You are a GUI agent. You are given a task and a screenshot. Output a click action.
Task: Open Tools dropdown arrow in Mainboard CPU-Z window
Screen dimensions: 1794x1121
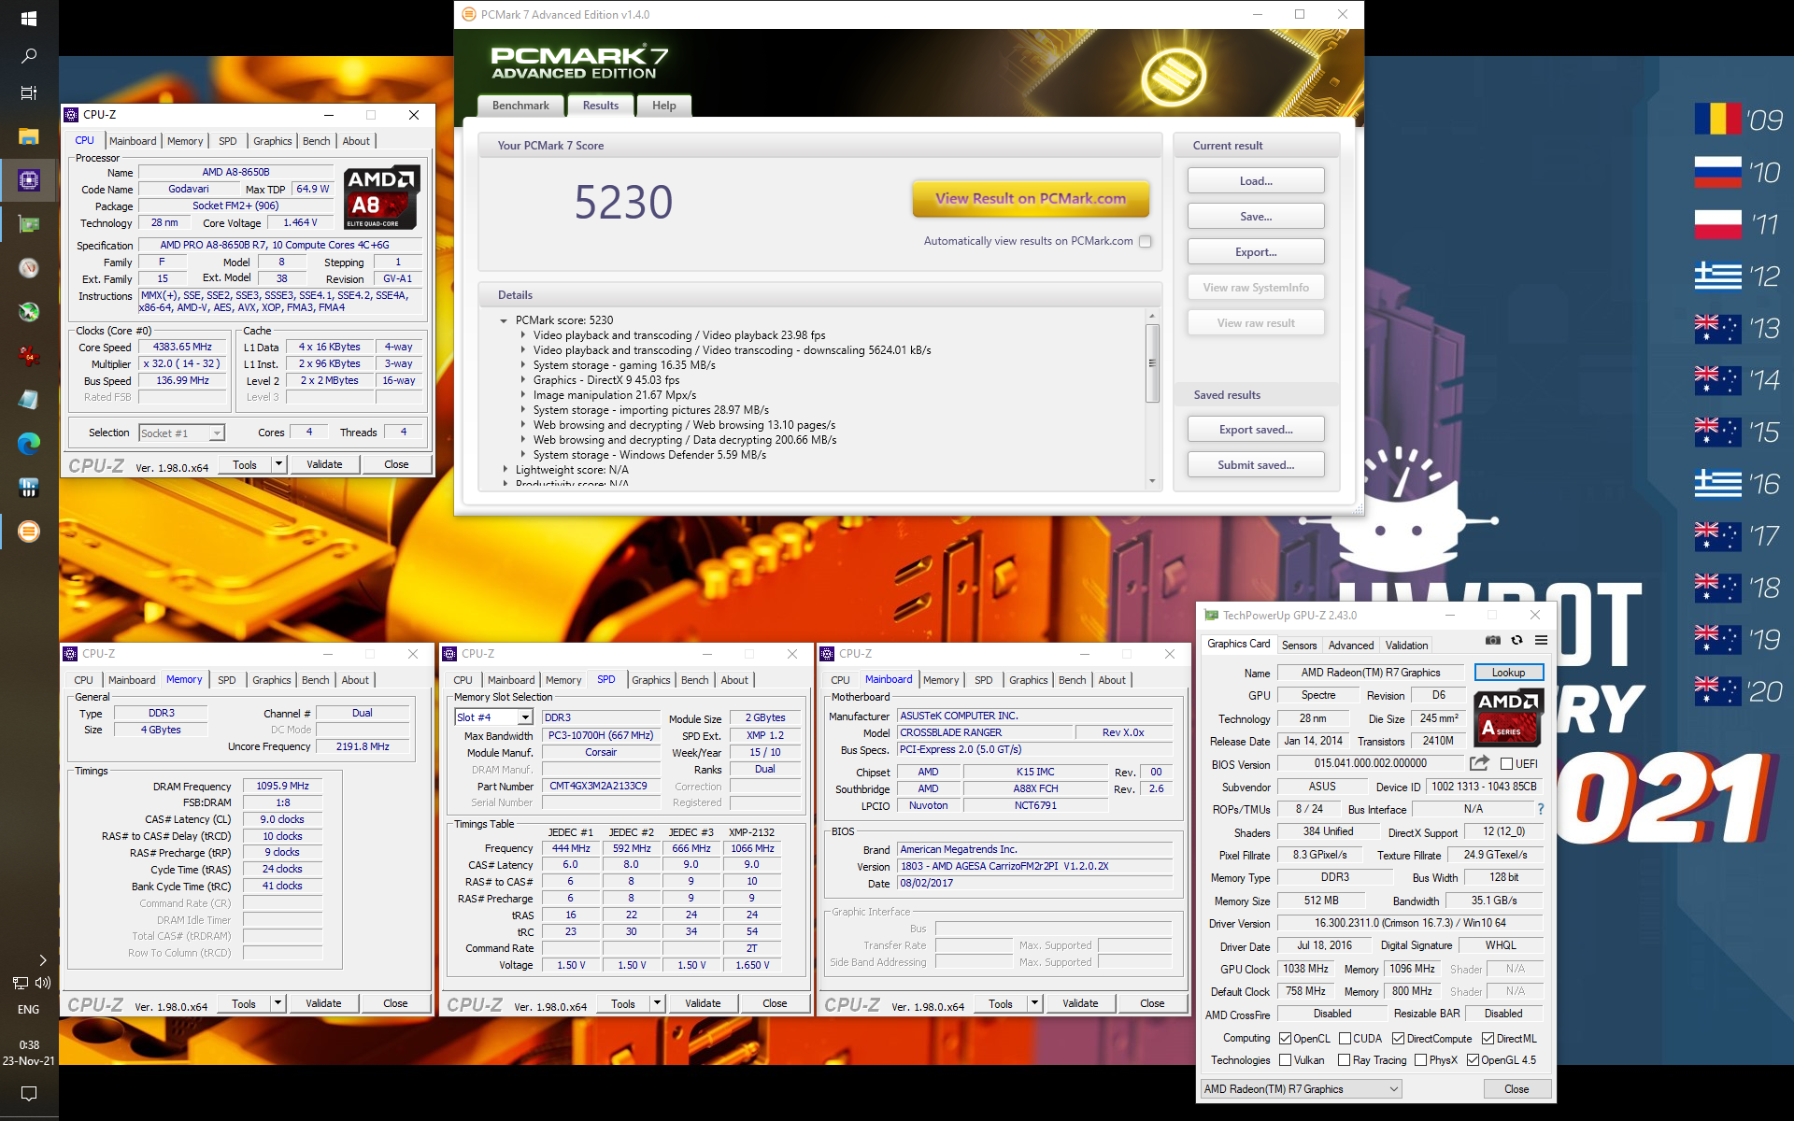point(1034,1003)
